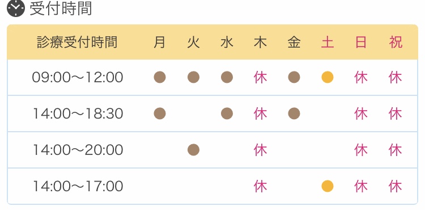Select the 祝 column header
425x210 pixels.
click(x=396, y=43)
